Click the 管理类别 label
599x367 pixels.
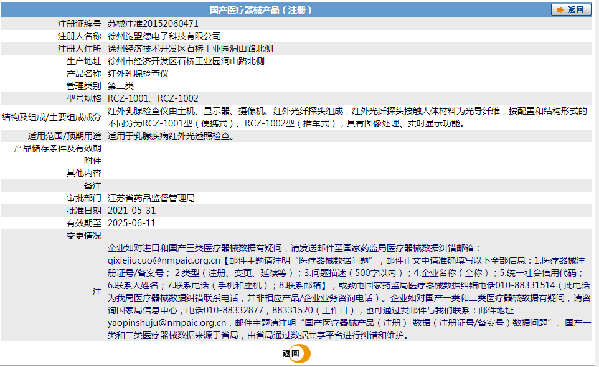click(84, 86)
